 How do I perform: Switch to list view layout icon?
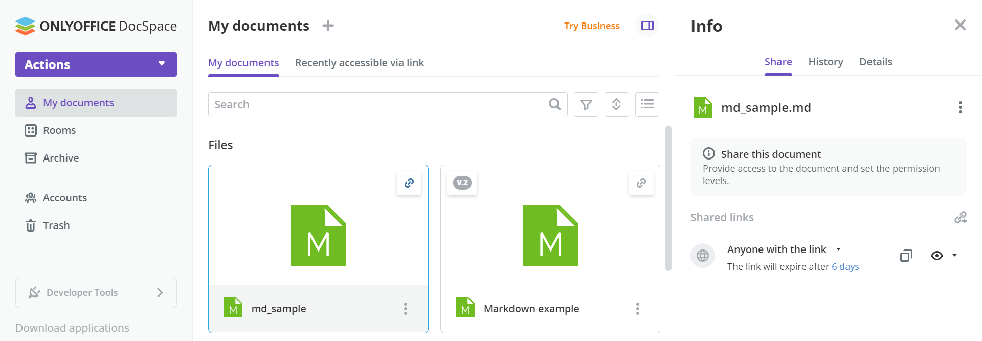tap(647, 104)
